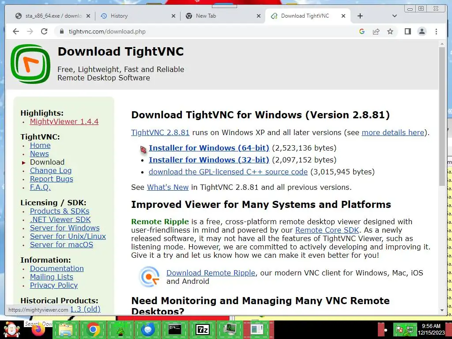Open the Santa Start button
Image resolution: width=452 pixels, height=339 pixels.
tap(11, 329)
